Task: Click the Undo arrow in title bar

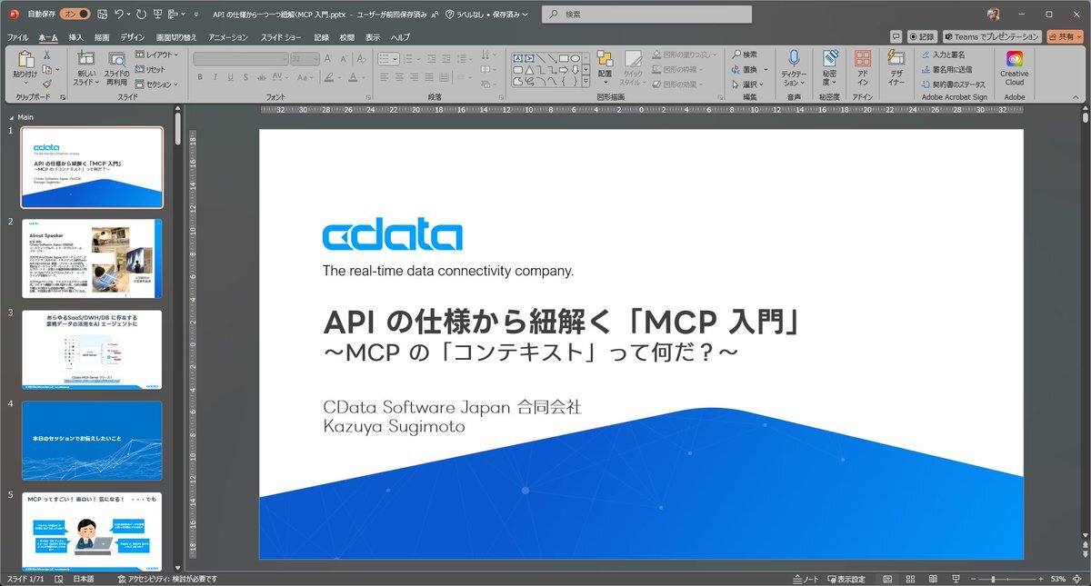Action: point(119,15)
